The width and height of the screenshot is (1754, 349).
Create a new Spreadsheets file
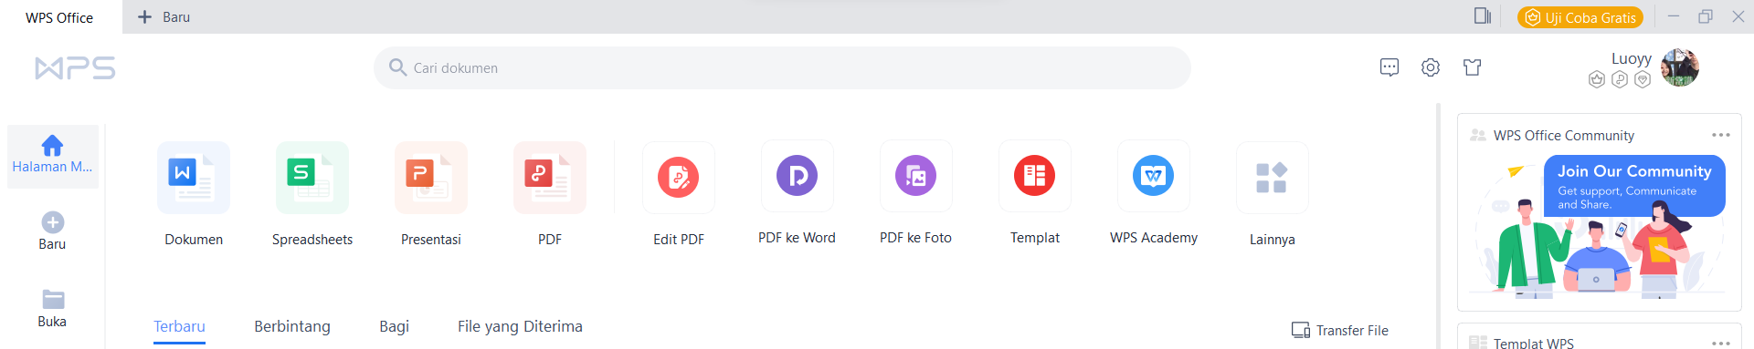tap(312, 178)
